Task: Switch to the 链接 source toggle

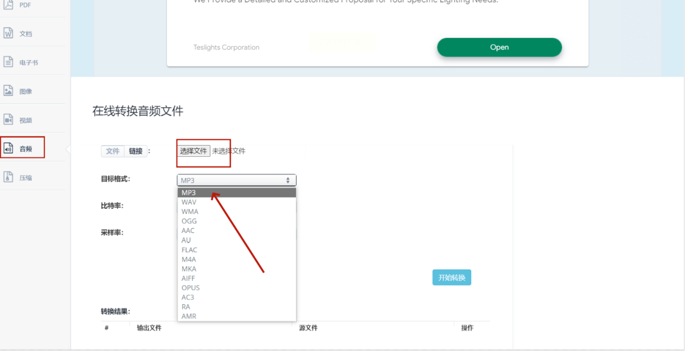Action: tap(135, 151)
